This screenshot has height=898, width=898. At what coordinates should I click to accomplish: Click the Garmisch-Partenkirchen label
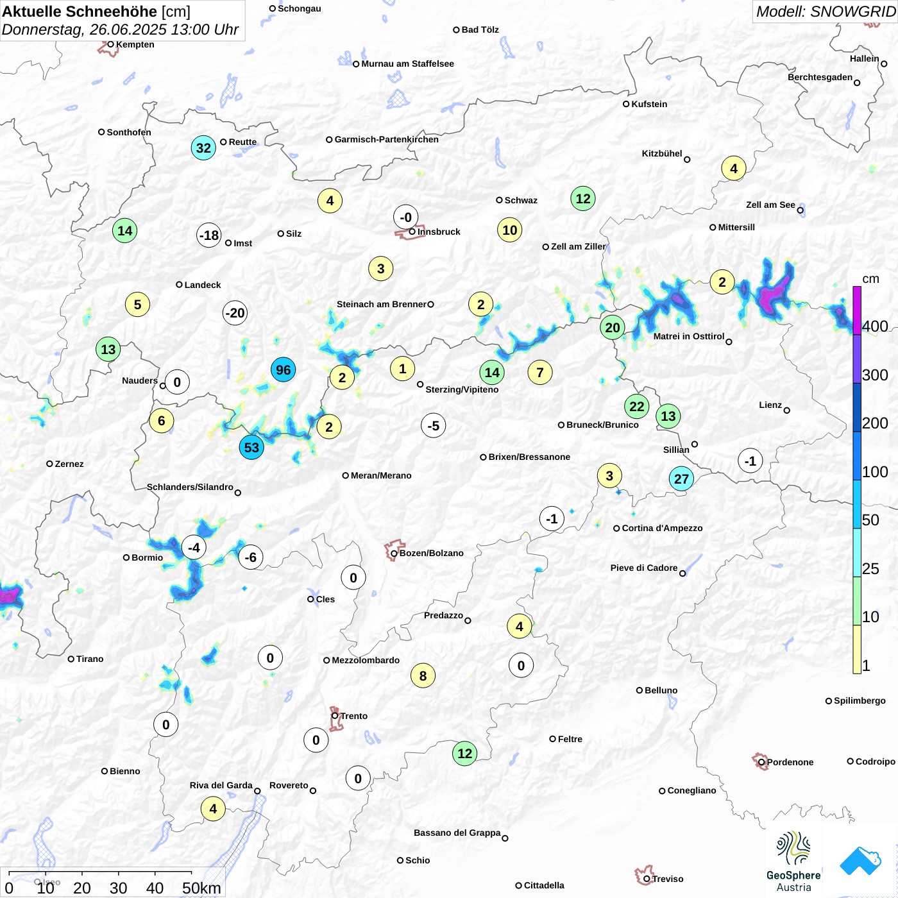click(386, 140)
